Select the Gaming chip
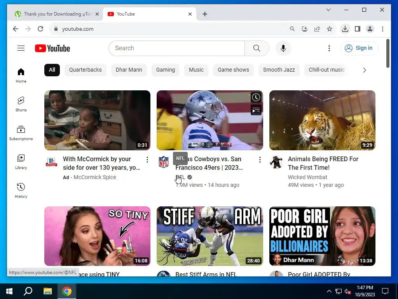 (166, 70)
